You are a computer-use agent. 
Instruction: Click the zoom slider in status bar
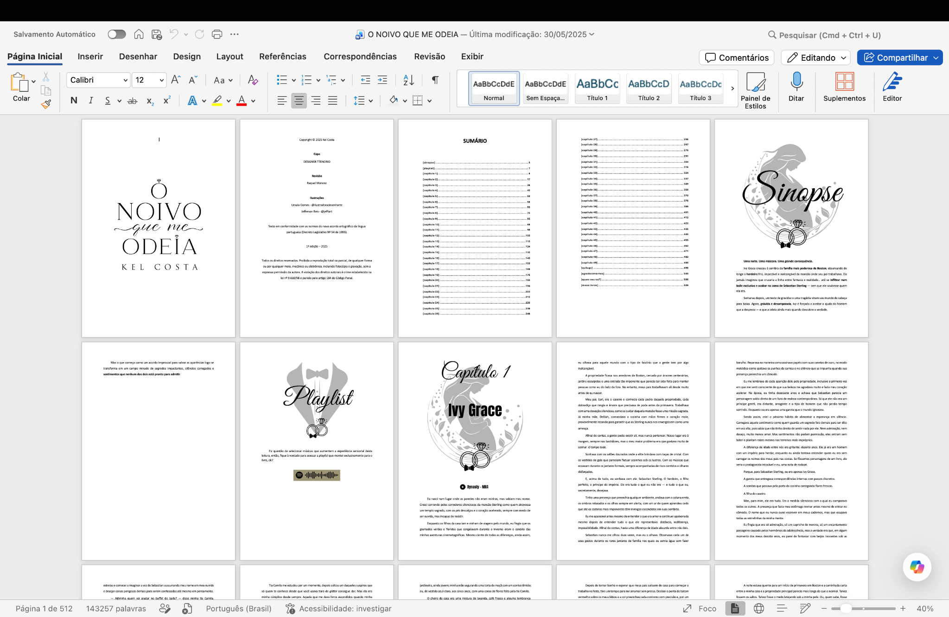pyautogui.click(x=863, y=609)
